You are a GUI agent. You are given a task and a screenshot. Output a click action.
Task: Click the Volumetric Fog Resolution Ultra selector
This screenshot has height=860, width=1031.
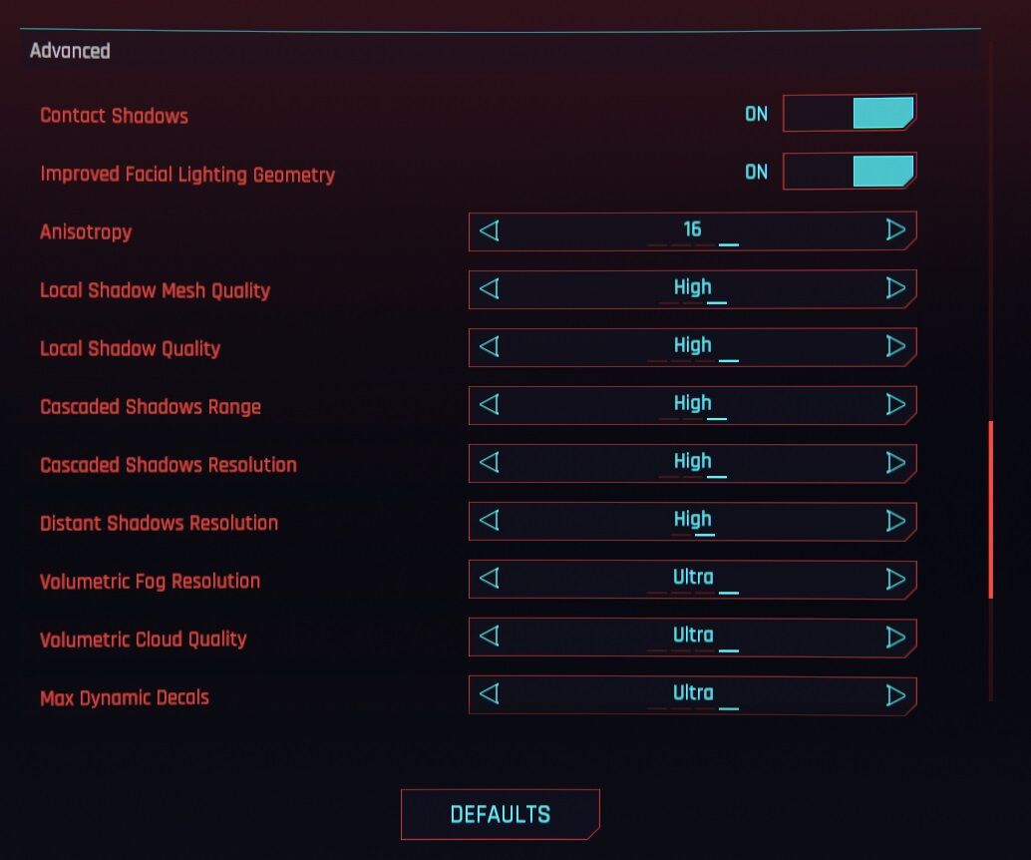tap(692, 579)
